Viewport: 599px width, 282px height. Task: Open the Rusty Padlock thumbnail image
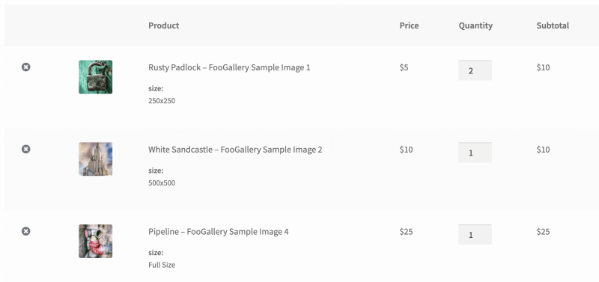pyautogui.click(x=96, y=77)
